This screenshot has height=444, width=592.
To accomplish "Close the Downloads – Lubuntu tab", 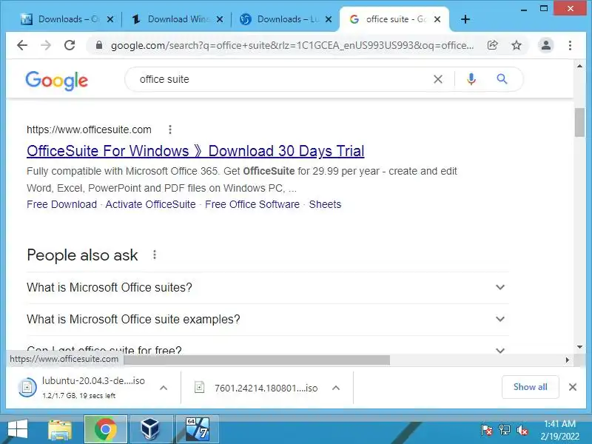I will [x=329, y=19].
